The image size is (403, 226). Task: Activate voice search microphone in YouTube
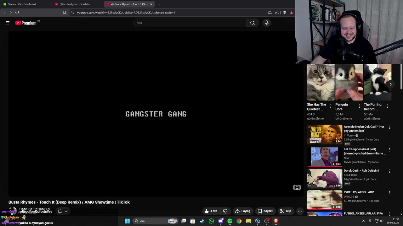point(267,23)
